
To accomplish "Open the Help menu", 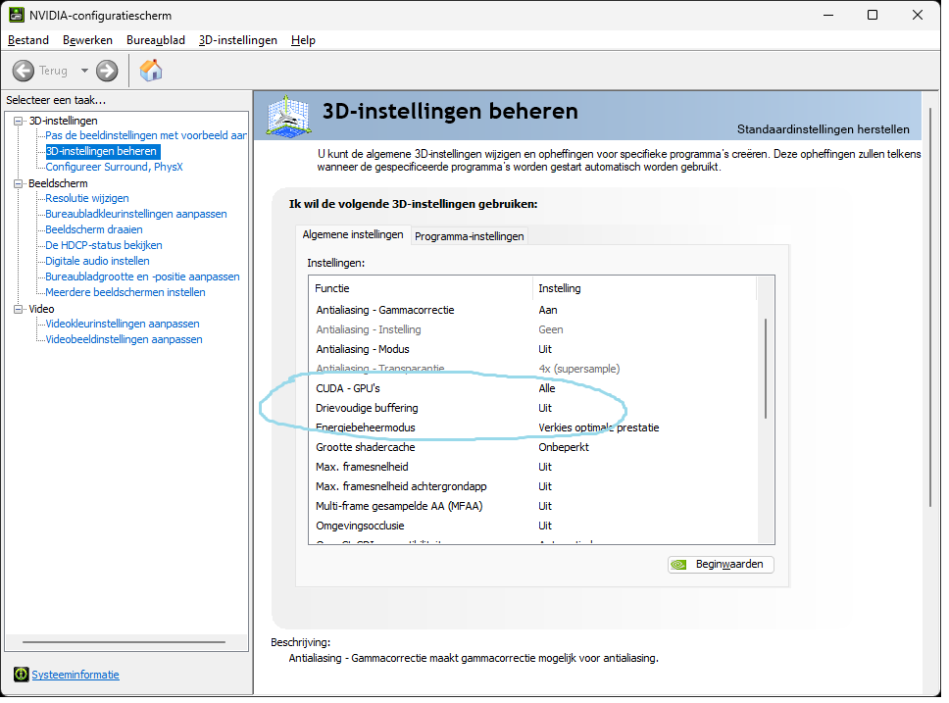I will pos(303,40).
